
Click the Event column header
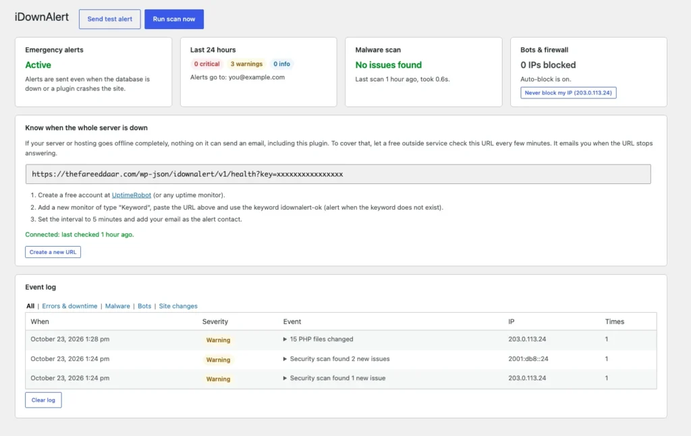pos(292,321)
